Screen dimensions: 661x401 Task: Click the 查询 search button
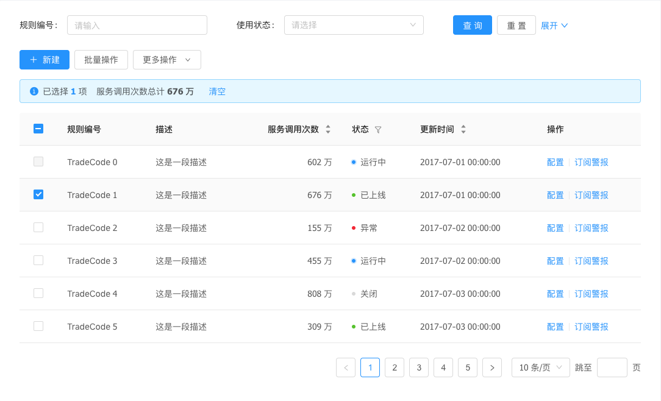[x=472, y=26]
